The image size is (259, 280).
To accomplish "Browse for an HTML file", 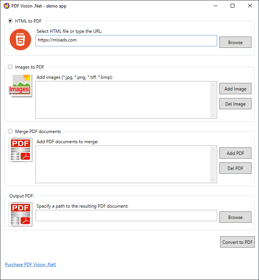I will point(235,43).
